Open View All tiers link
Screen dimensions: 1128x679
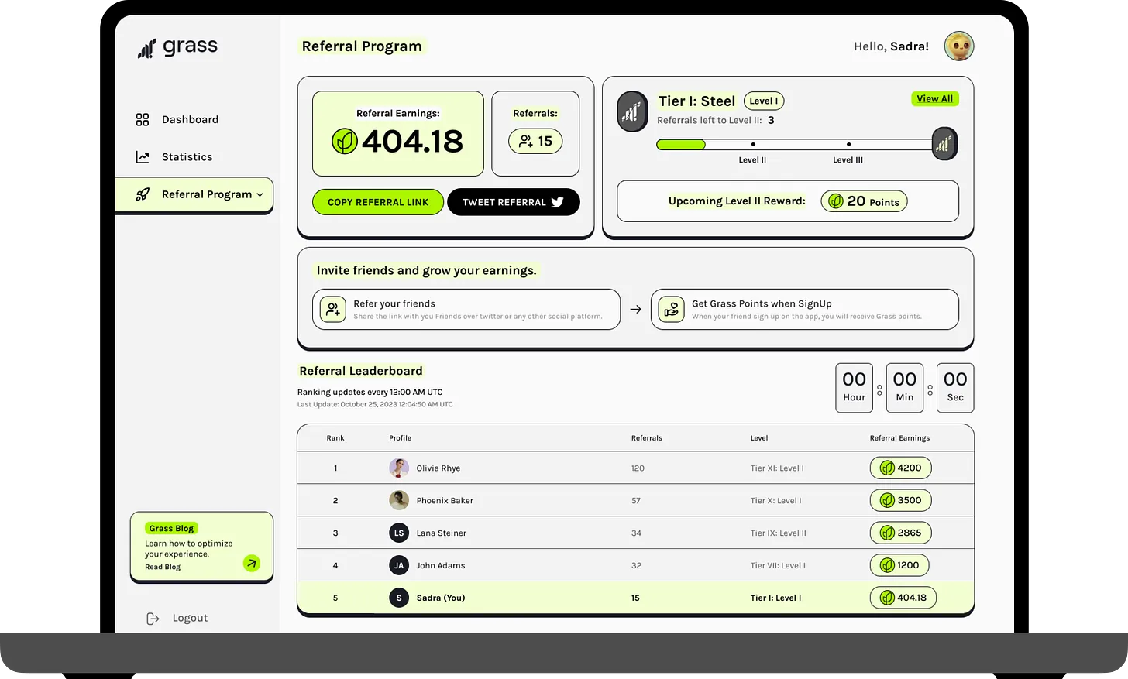pyautogui.click(x=935, y=98)
